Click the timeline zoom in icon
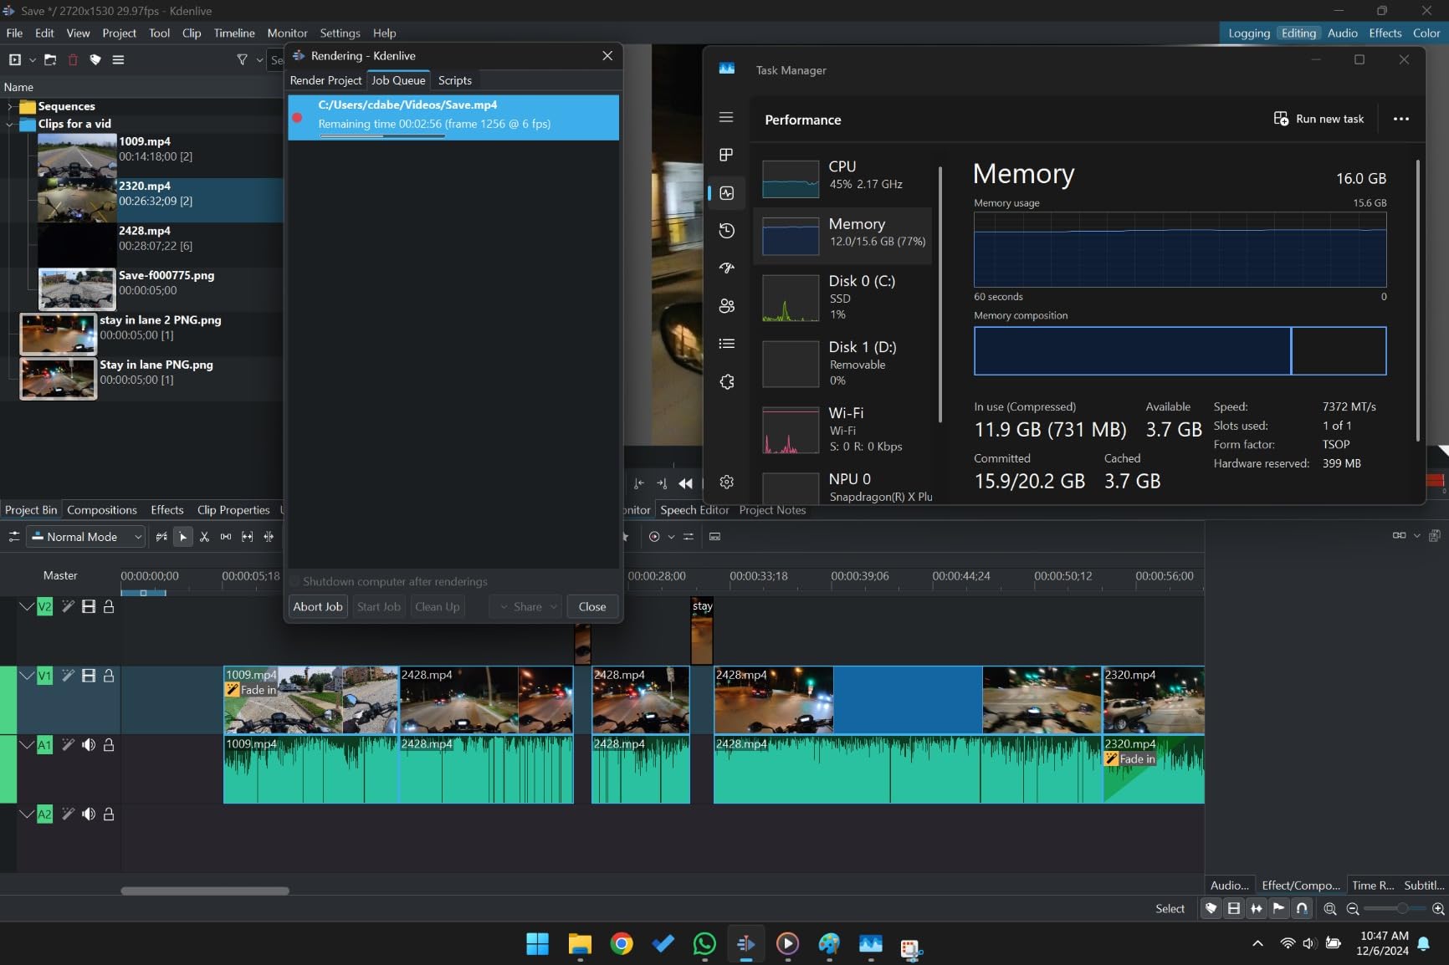The image size is (1449, 965). (x=1438, y=908)
